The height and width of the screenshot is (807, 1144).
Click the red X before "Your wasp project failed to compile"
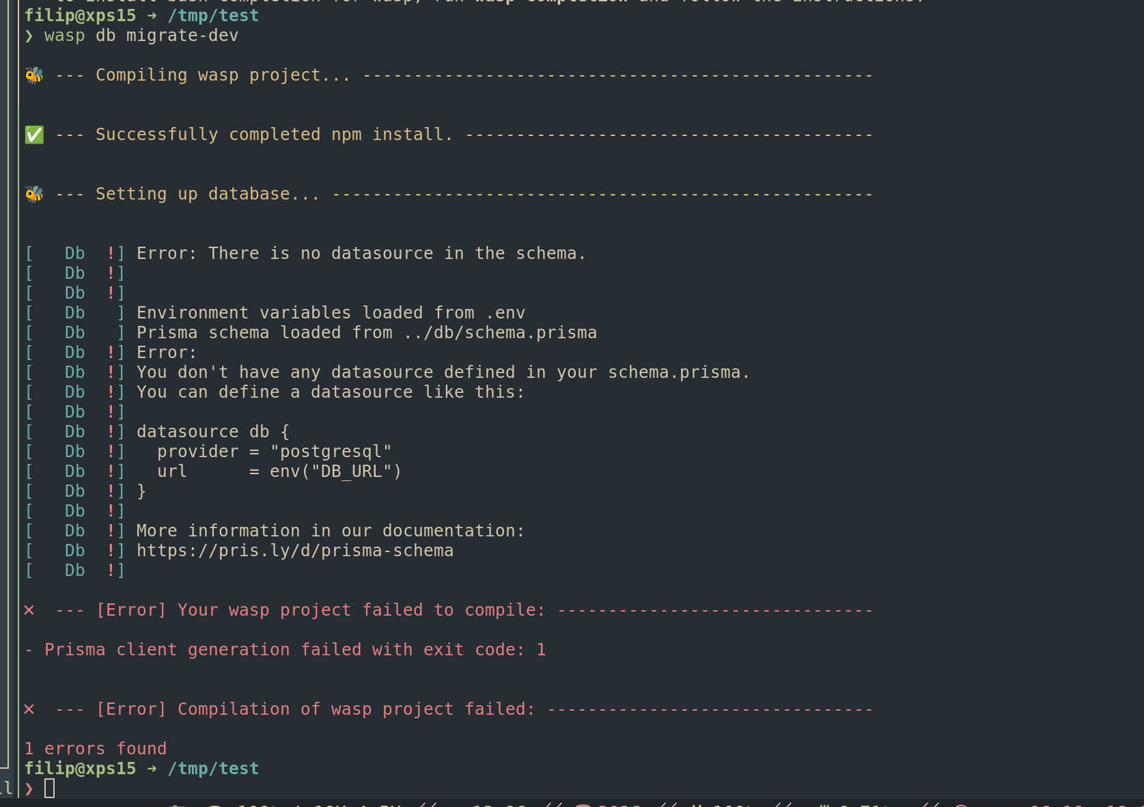coord(29,610)
